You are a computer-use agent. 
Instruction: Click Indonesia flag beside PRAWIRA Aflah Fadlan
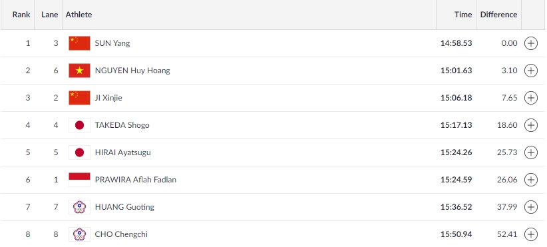point(80,180)
